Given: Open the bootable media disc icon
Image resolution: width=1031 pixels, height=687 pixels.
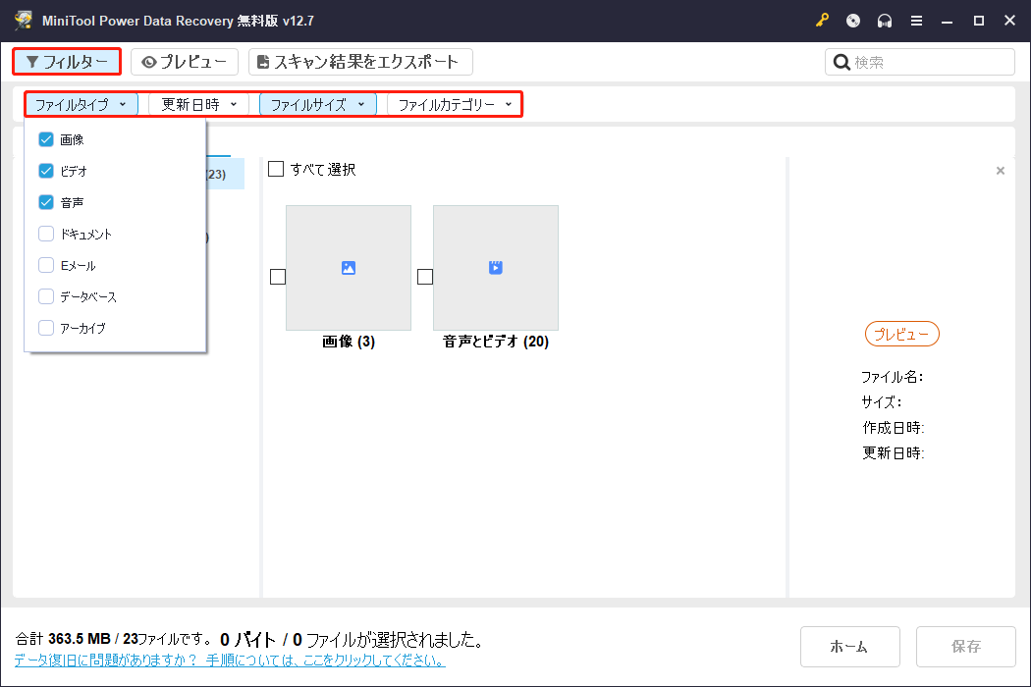Looking at the screenshot, I should tap(852, 20).
